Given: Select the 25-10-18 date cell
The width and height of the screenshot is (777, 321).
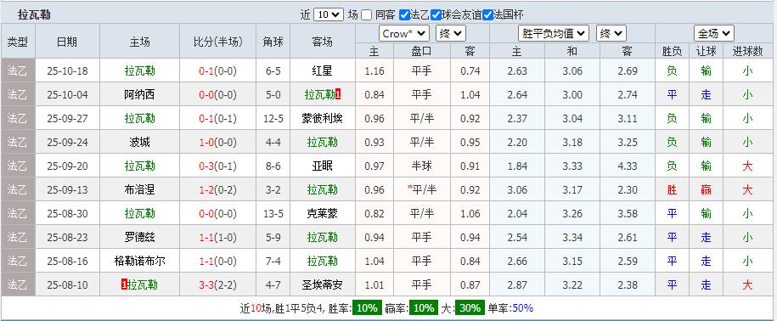Looking at the screenshot, I should click(x=67, y=70).
